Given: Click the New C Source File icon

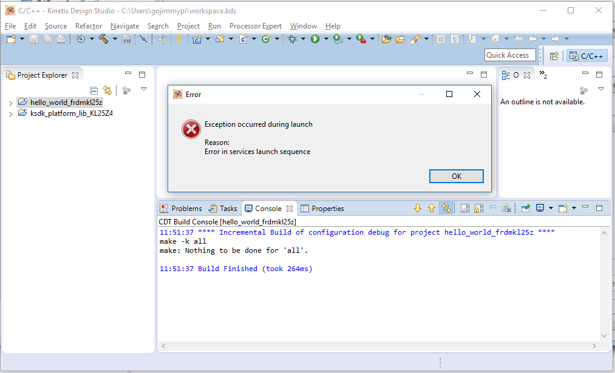Looking at the screenshot, I should [243, 39].
